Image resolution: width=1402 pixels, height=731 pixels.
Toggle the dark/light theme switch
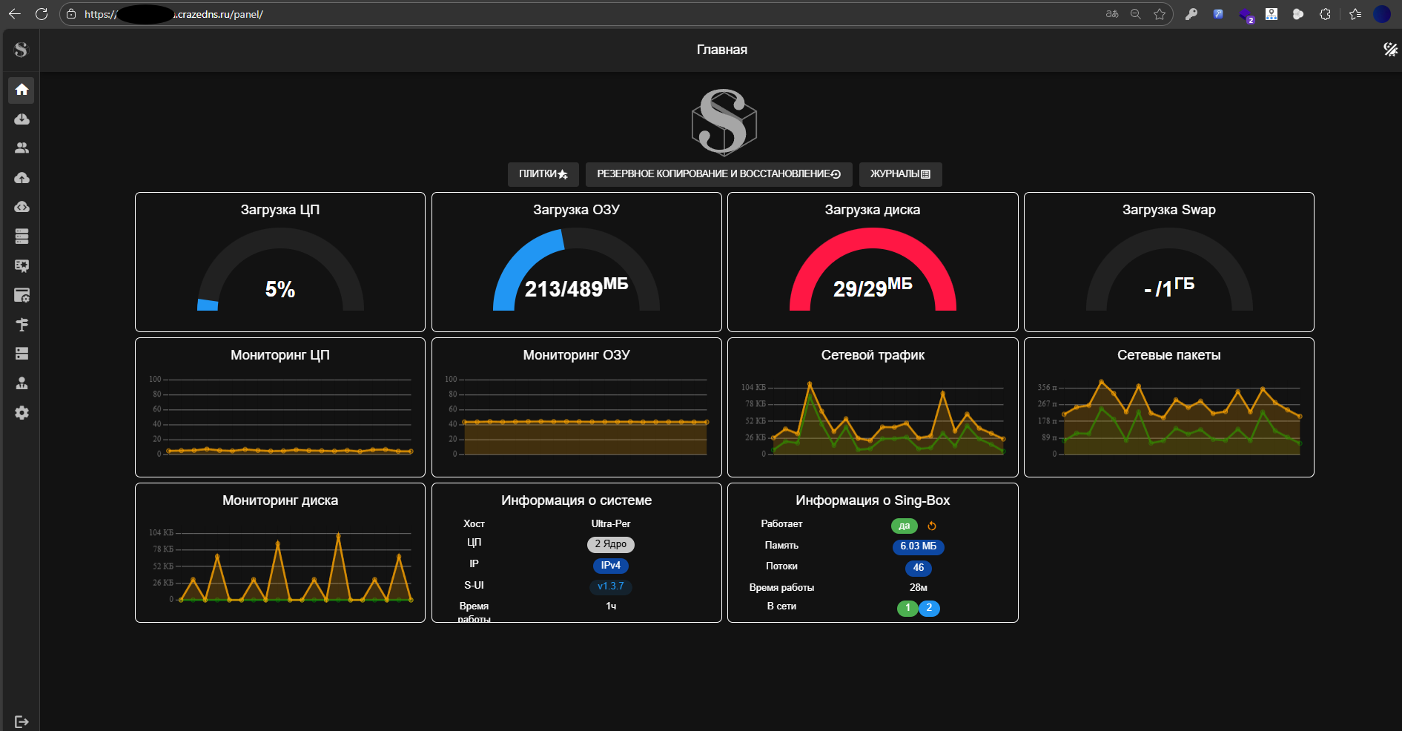pos(1390,50)
